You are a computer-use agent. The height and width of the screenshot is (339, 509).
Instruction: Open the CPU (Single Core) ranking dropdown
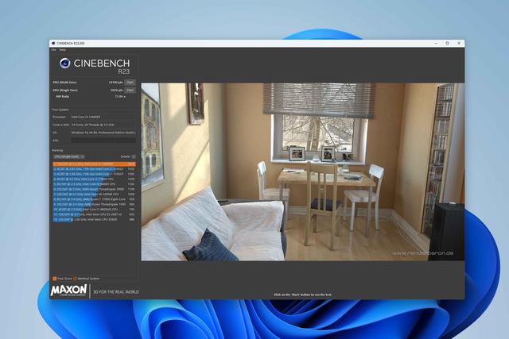pyautogui.click(x=69, y=156)
